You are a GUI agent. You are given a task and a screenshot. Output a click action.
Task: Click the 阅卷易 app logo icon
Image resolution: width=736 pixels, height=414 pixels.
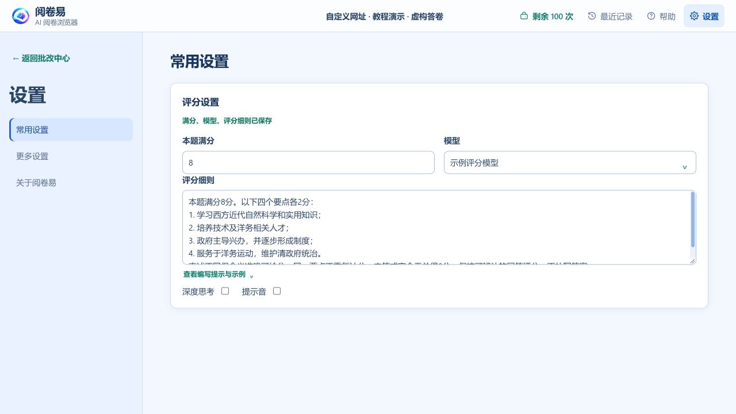(21, 16)
